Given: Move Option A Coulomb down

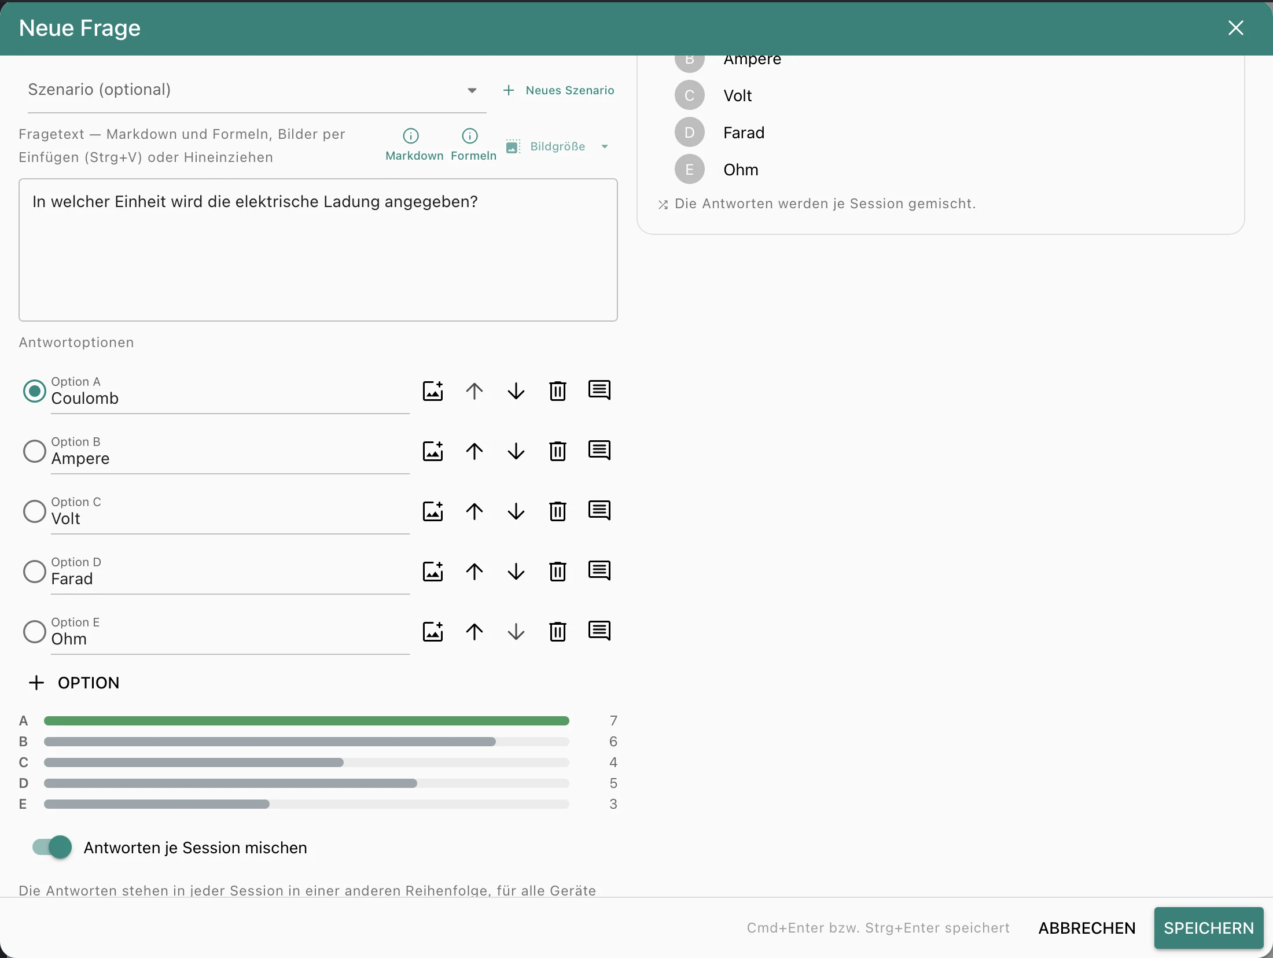Looking at the screenshot, I should (516, 391).
